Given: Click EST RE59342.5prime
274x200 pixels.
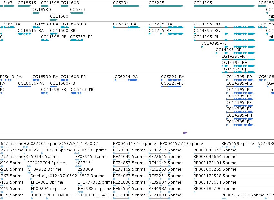Looking at the screenshot, I should [129, 150].
